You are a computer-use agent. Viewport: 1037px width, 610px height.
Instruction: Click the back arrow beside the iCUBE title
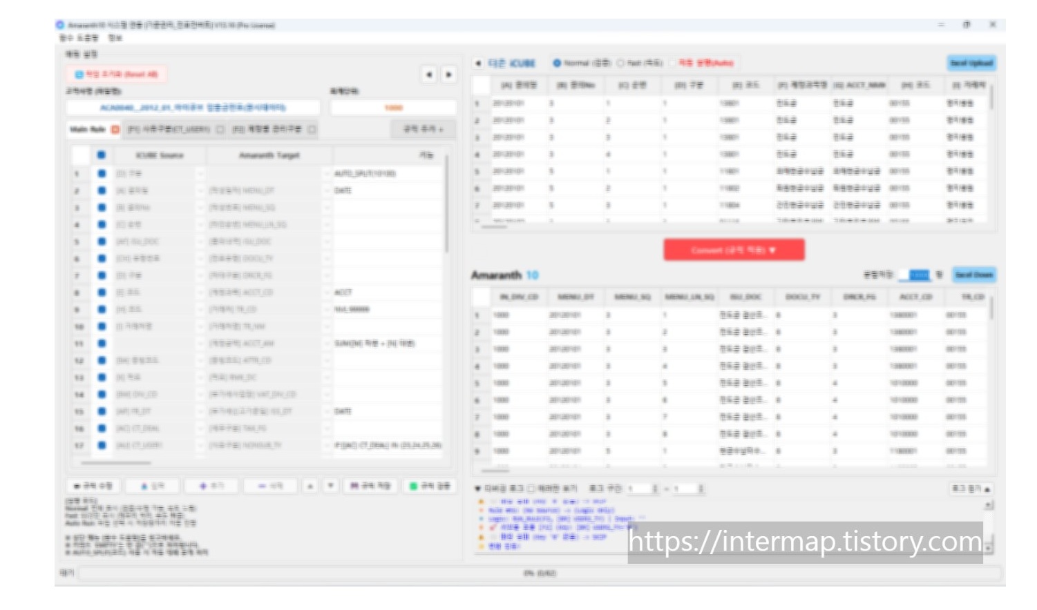[478, 63]
